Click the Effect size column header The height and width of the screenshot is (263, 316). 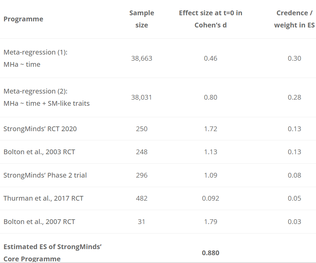point(211,19)
